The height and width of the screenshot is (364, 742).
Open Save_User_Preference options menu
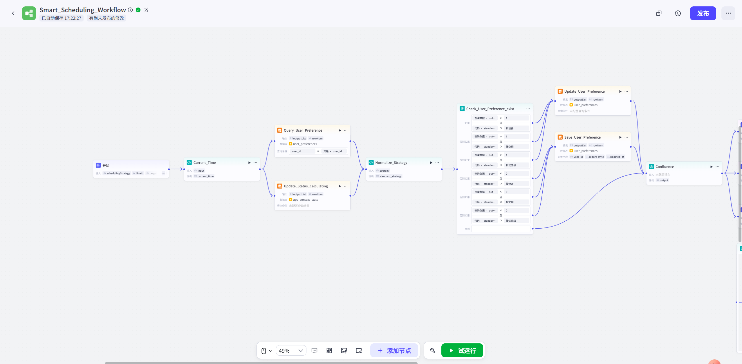pos(627,137)
